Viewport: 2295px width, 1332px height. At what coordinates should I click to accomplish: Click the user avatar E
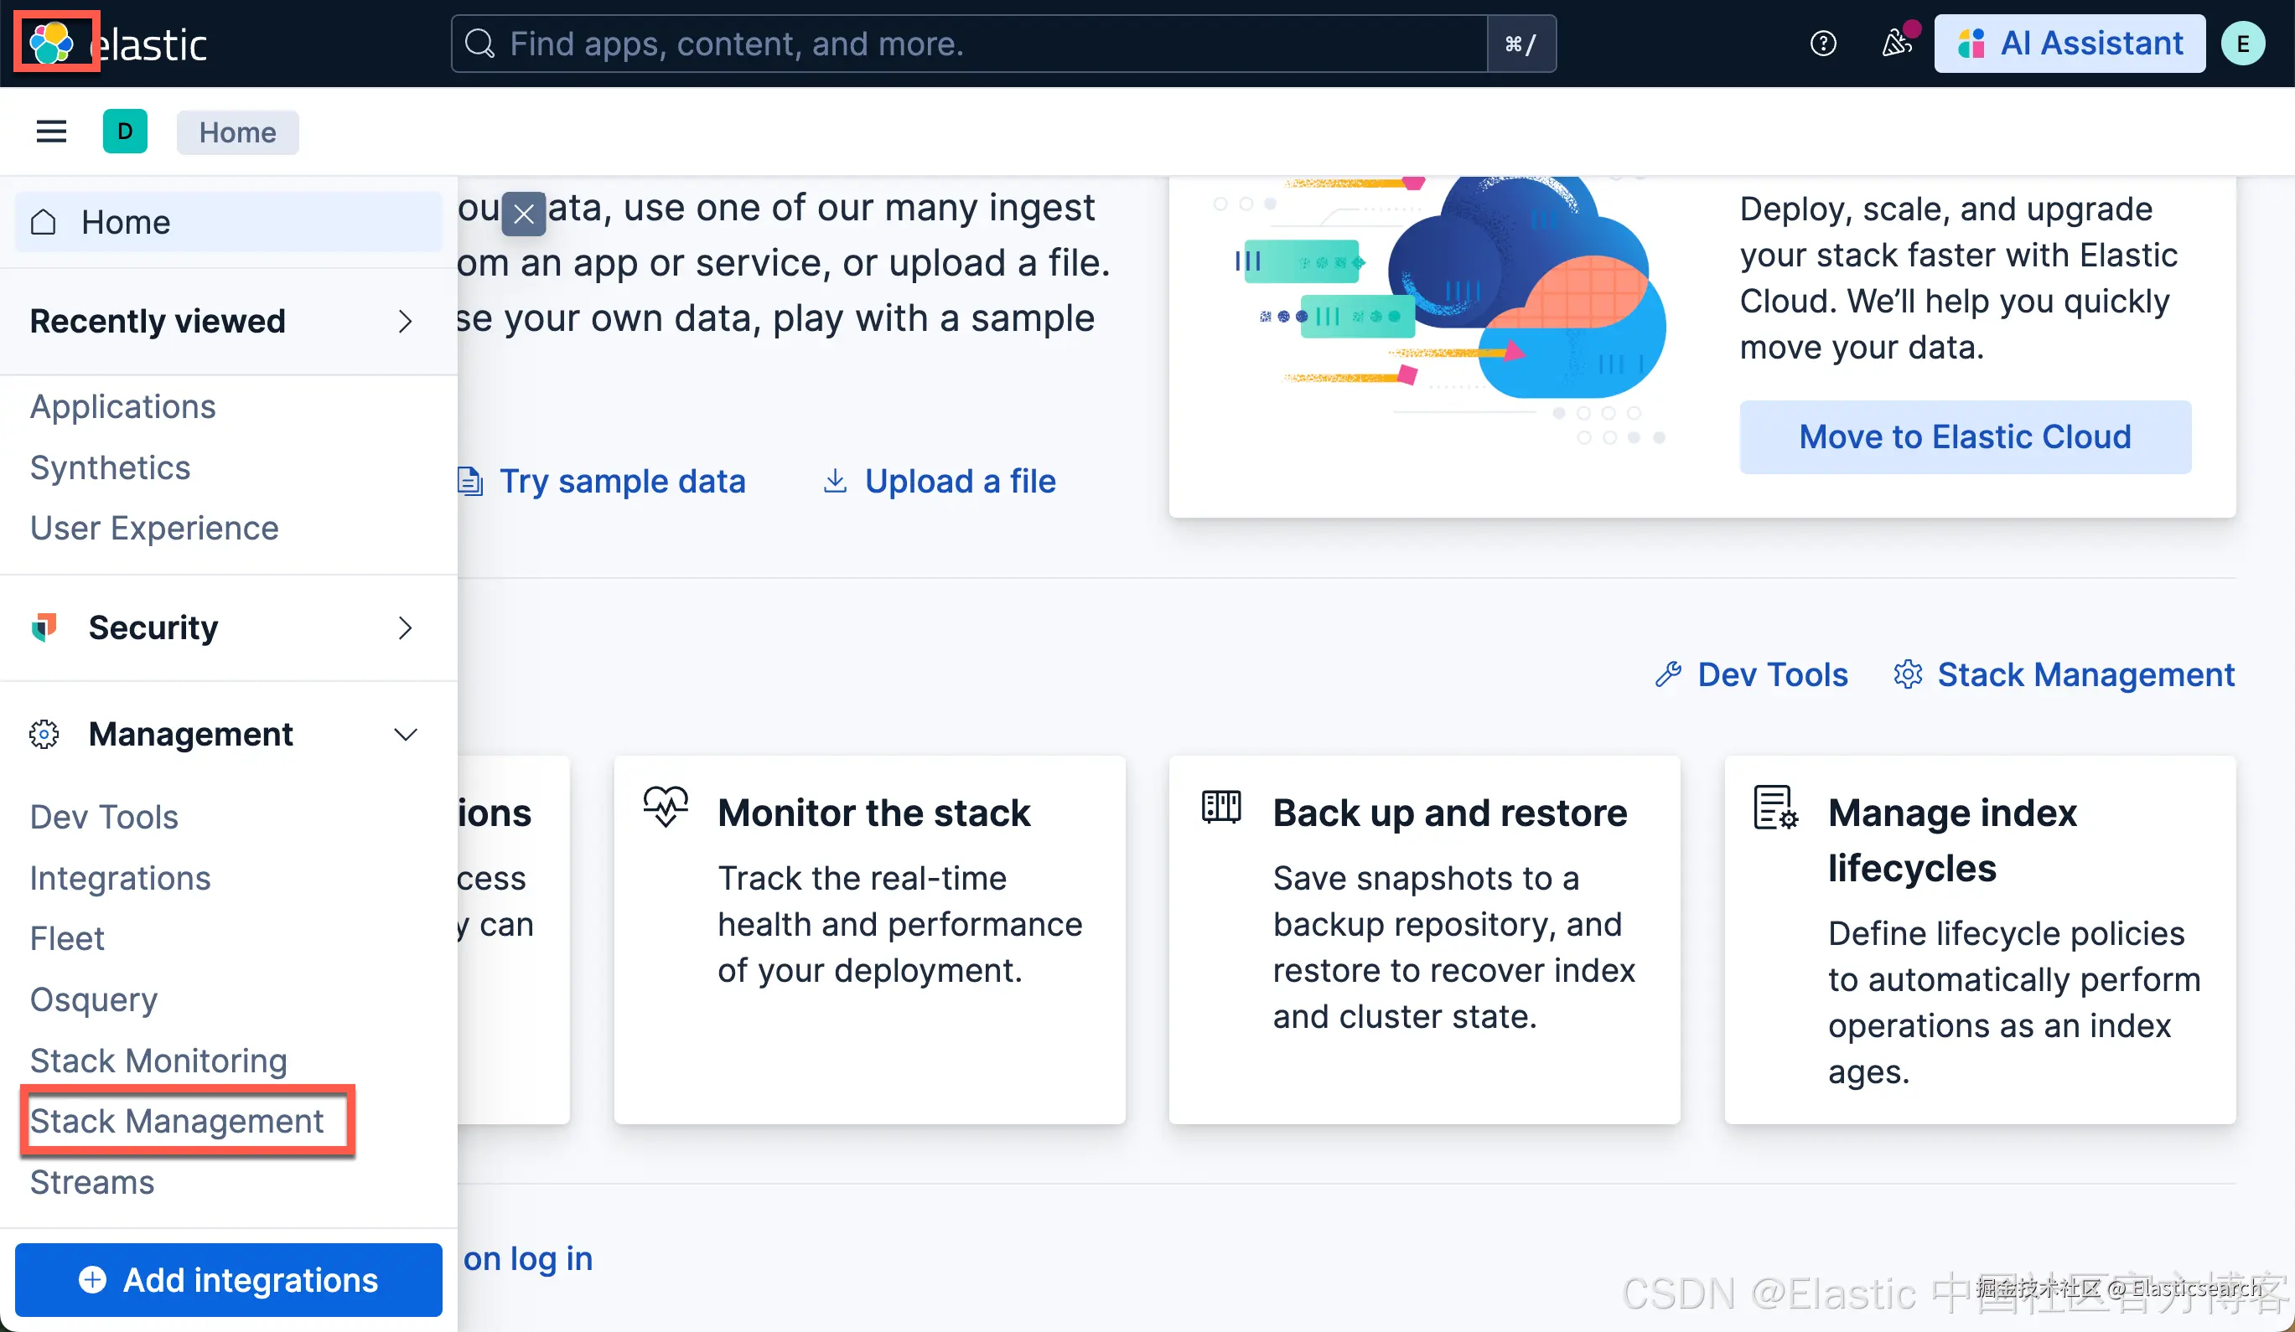point(2242,43)
